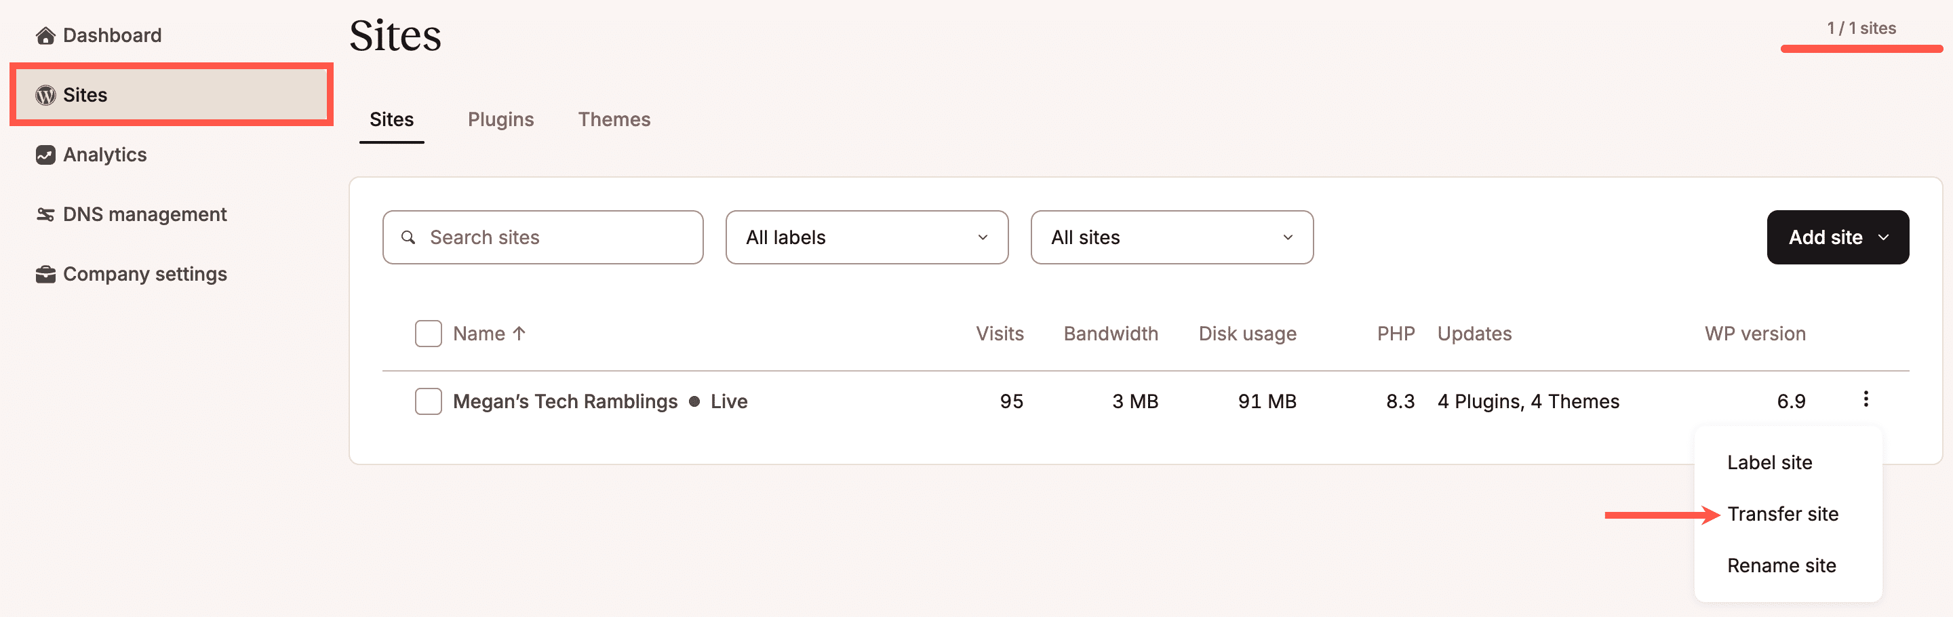Select Rename site in the context menu

pyautogui.click(x=1781, y=565)
